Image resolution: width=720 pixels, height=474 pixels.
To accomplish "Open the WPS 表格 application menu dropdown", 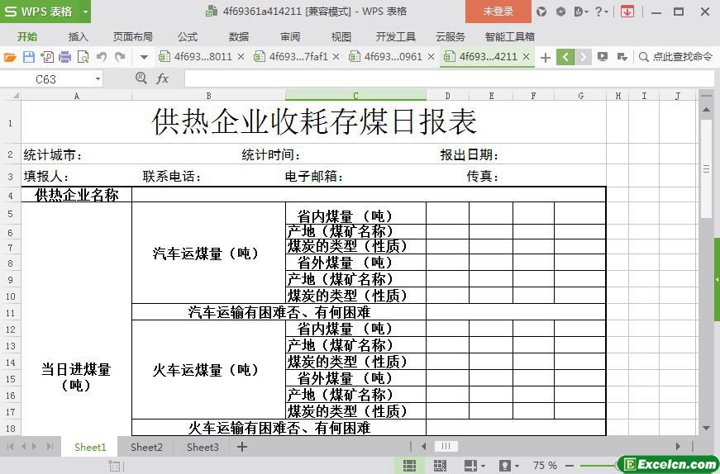I will pos(85,12).
